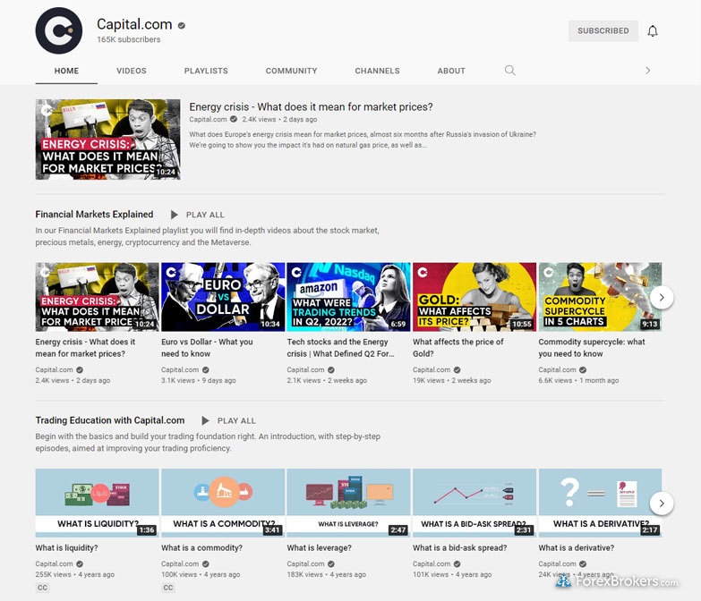Switch to the Home tab

pos(66,71)
